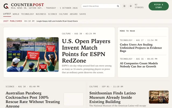Click 'CULTURE · SEP 01 · 11:18 AM' label
Viewport: 172px width, 108px height.
pyautogui.click(x=106, y=86)
